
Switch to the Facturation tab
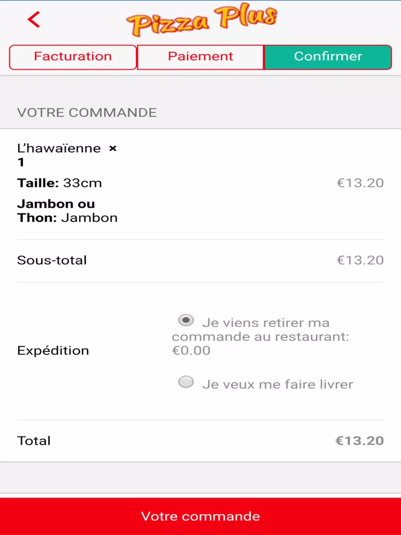tap(72, 57)
